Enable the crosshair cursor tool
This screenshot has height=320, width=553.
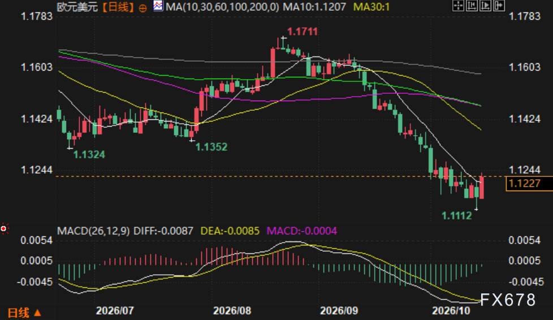pyautogui.click(x=458, y=6)
